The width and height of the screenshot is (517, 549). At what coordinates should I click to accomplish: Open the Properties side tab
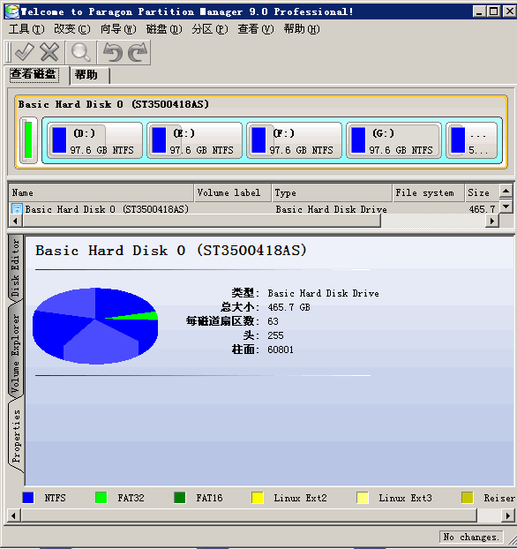pos(15,435)
